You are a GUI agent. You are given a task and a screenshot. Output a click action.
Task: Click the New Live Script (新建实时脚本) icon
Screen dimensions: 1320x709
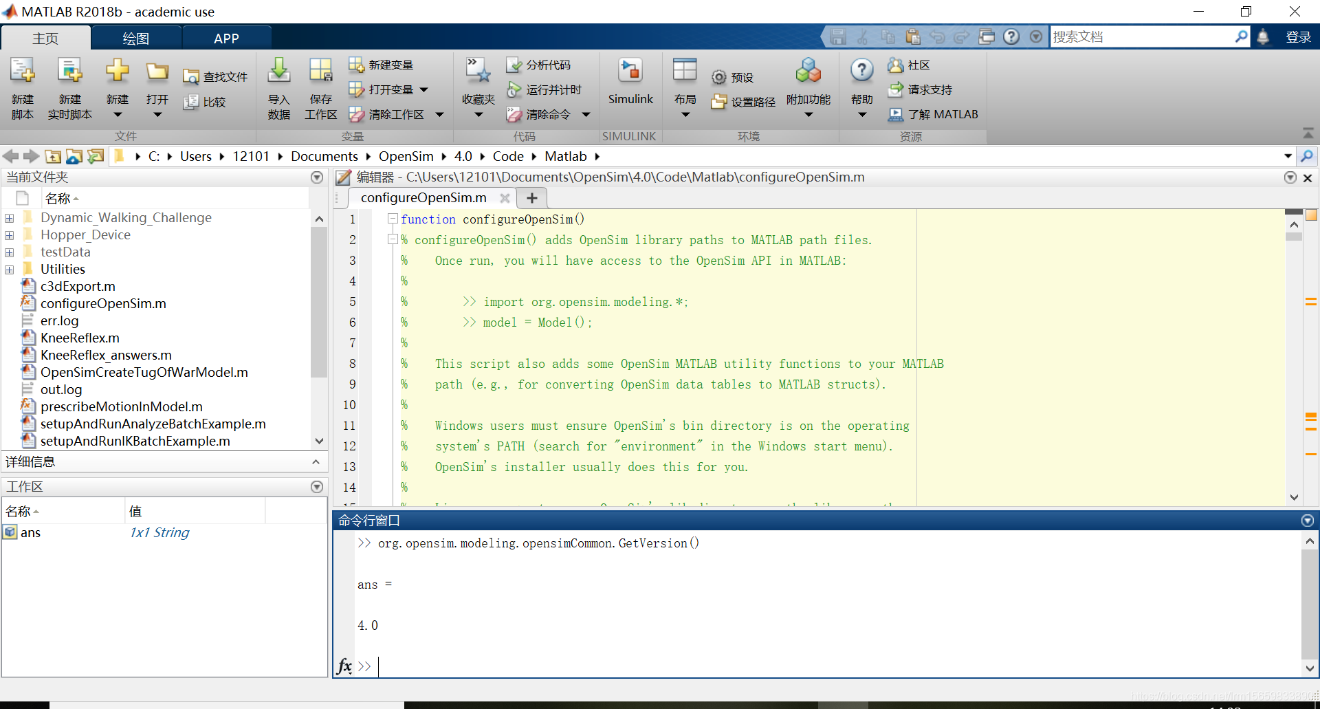point(69,71)
